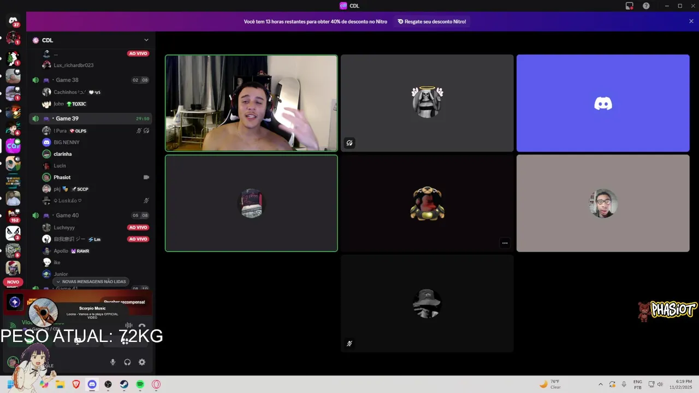Open more options on the bear avatar tile
Screen dimensions: 699x393
(505, 243)
